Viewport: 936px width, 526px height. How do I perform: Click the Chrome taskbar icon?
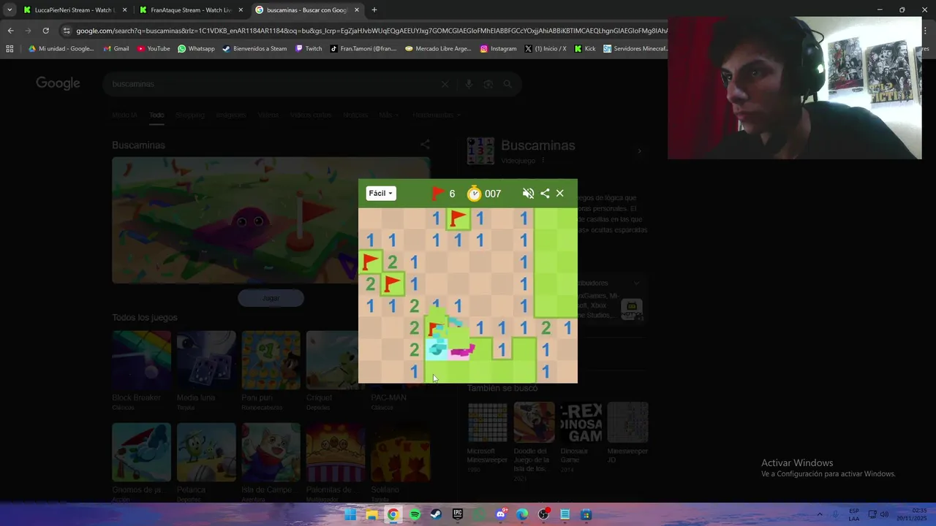pos(393,514)
